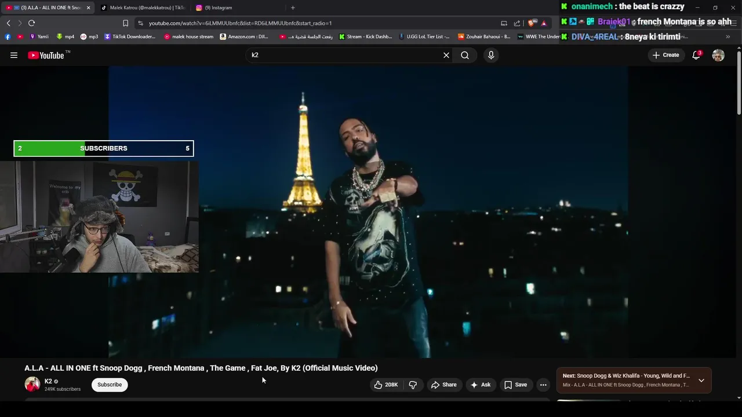Expand the Next up playlist chevron
Image resolution: width=742 pixels, height=417 pixels.
click(x=701, y=381)
